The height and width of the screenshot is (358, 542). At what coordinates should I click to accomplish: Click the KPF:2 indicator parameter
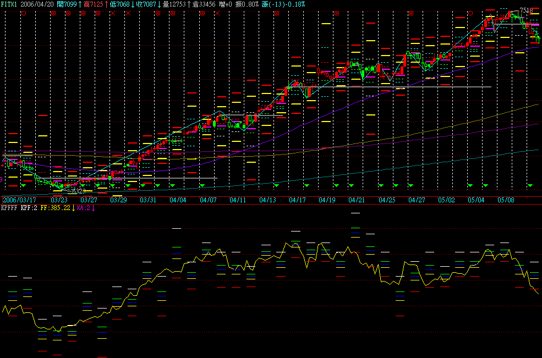click(30, 208)
